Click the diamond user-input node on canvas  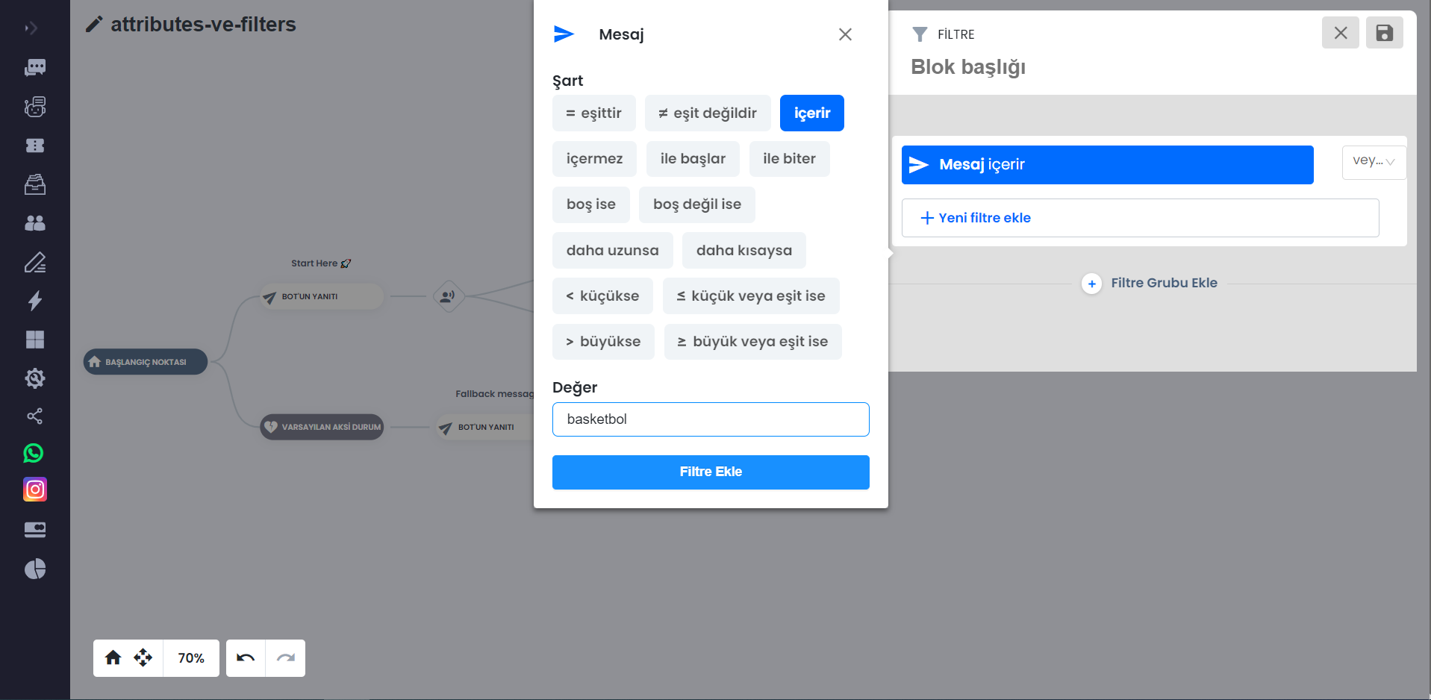point(449,296)
